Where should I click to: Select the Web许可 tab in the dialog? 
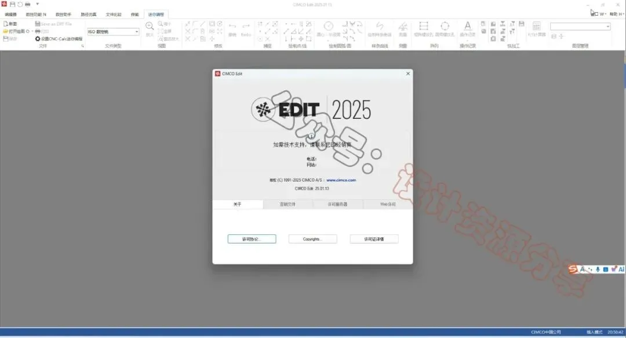point(388,204)
